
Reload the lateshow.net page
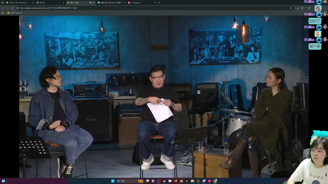[x=12, y=8]
